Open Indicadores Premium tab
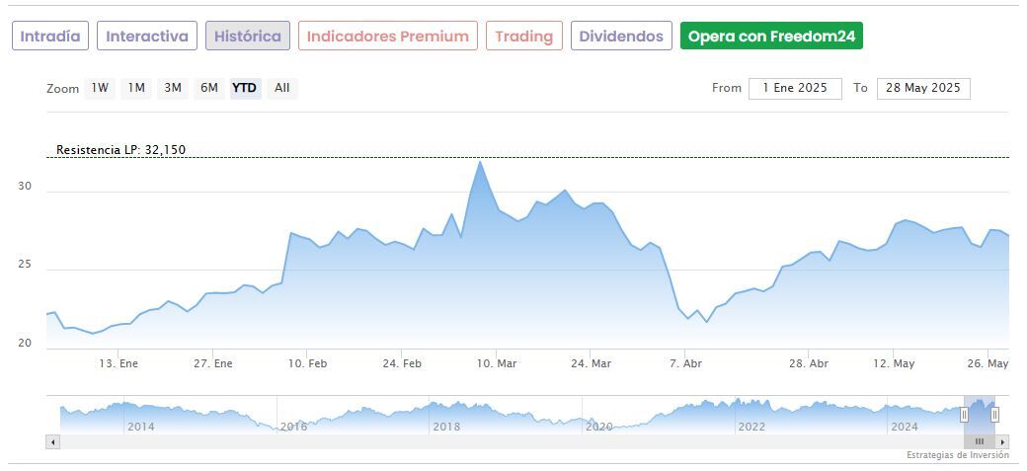This screenshot has height=471, width=1027. pyautogui.click(x=388, y=37)
